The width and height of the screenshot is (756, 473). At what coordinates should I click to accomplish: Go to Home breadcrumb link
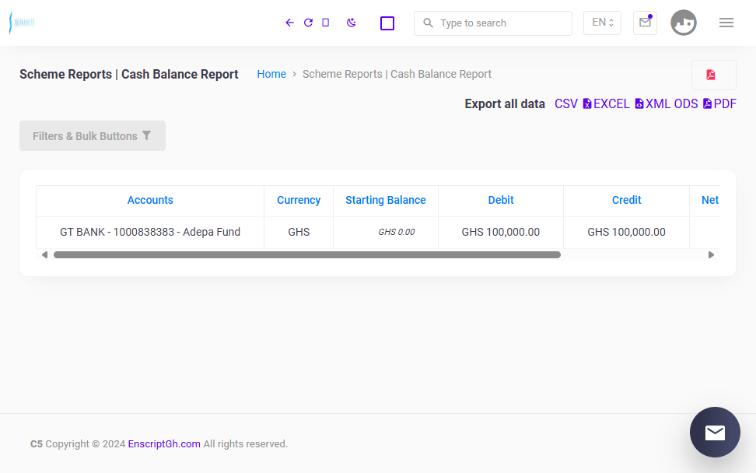tap(271, 74)
